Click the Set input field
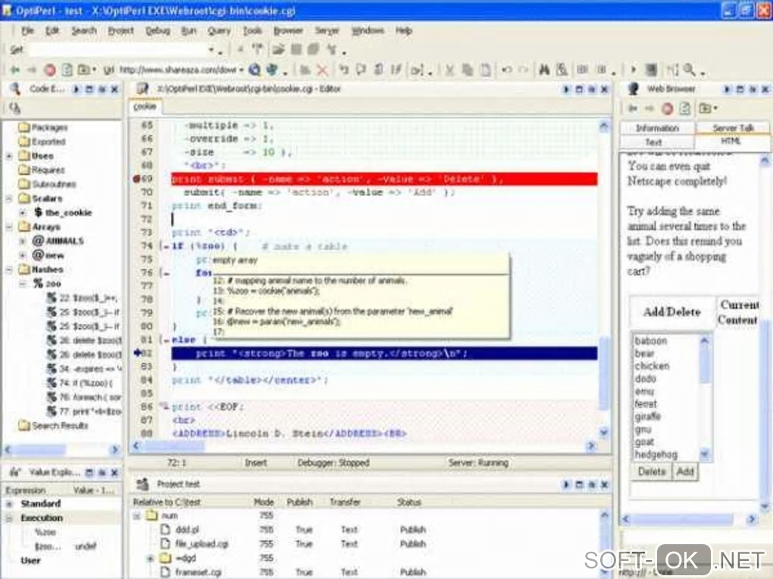This screenshot has height=579, width=773. click(117, 50)
